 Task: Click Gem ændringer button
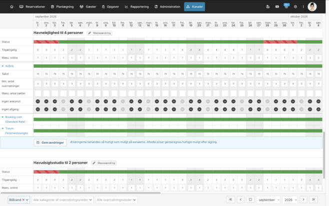50,143
